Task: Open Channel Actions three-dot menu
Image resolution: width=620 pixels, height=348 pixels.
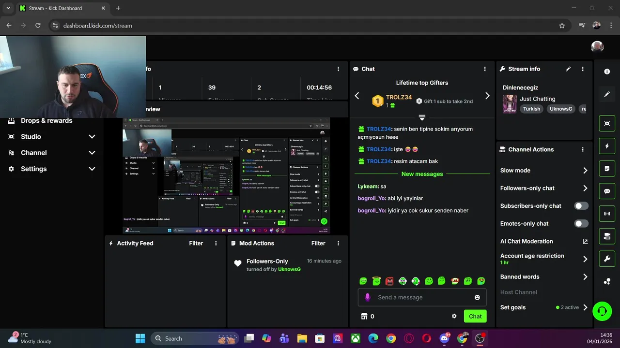Action: point(583,150)
